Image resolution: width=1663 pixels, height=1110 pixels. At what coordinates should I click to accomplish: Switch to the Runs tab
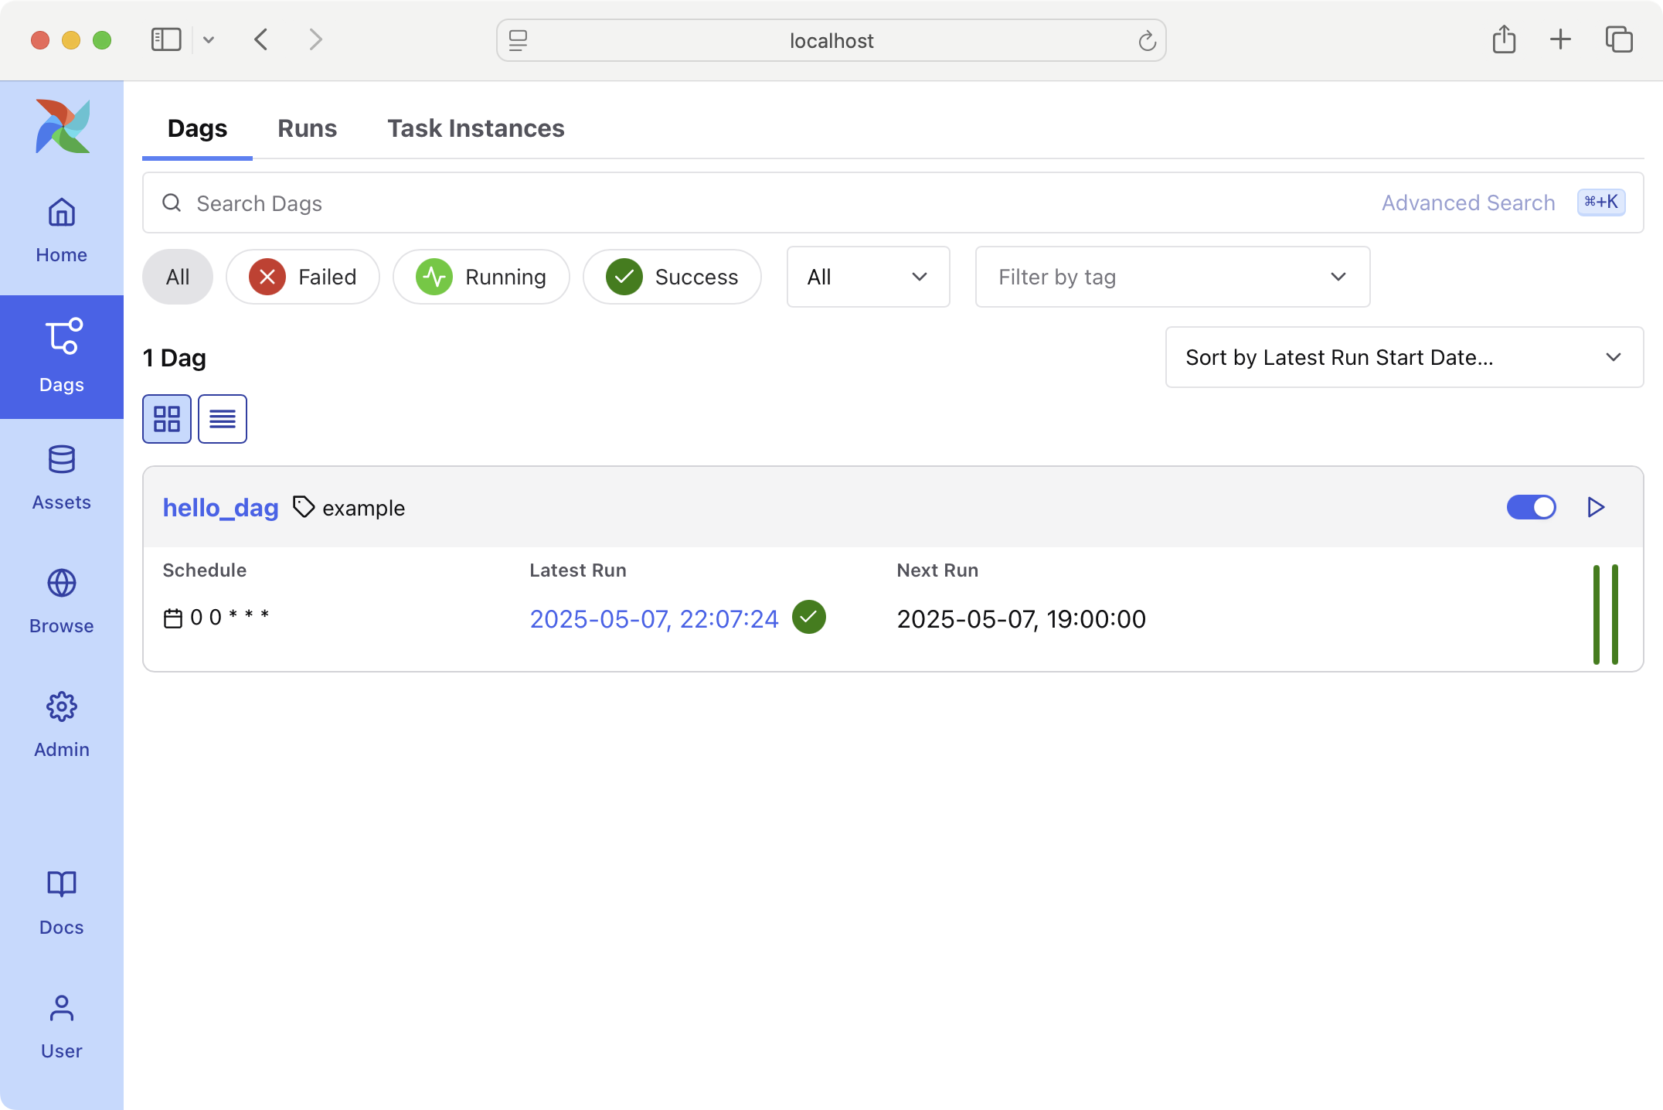pyautogui.click(x=307, y=128)
